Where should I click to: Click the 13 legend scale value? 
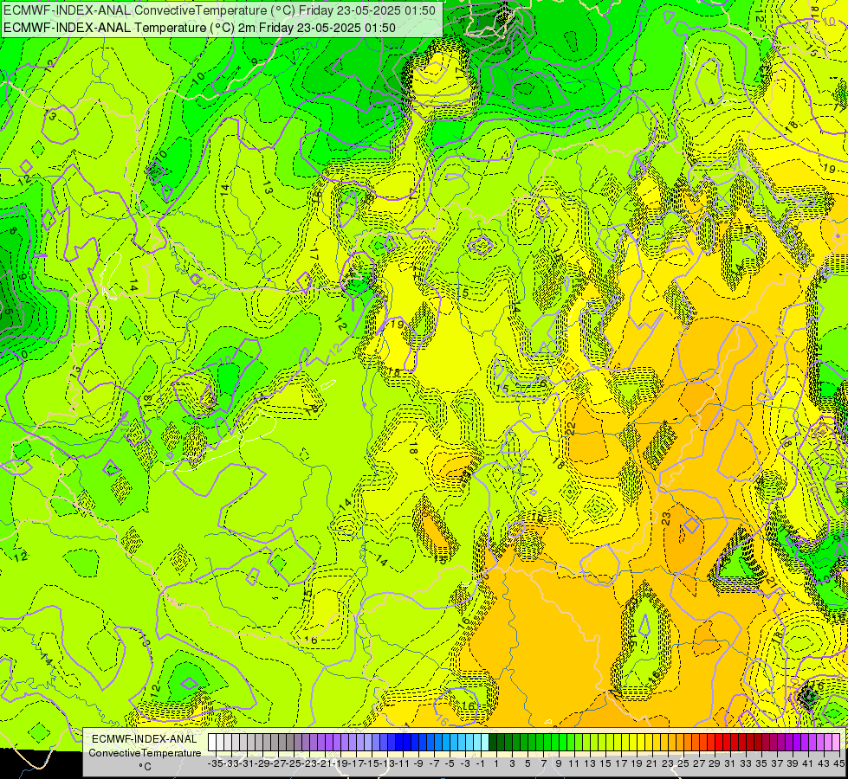coord(590,763)
